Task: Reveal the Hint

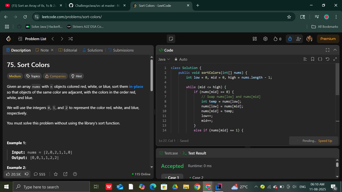Action: [76, 76]
